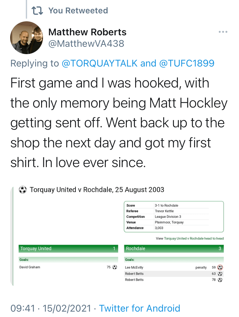Image resolution: width=239 pixels, height=317 pixels.
Task: Click the tweet timestamp 09:41 · 15/02/2021
Action: [52, 308]
